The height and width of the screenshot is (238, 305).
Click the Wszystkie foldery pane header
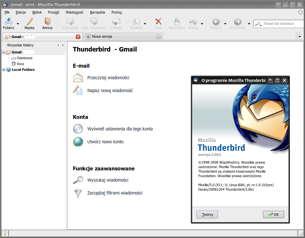20,45
